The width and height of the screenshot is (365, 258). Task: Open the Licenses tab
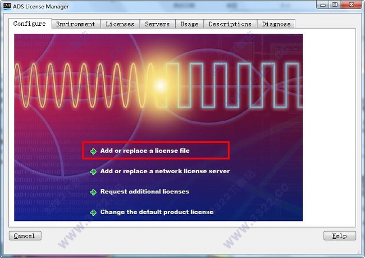click(120, 24)
